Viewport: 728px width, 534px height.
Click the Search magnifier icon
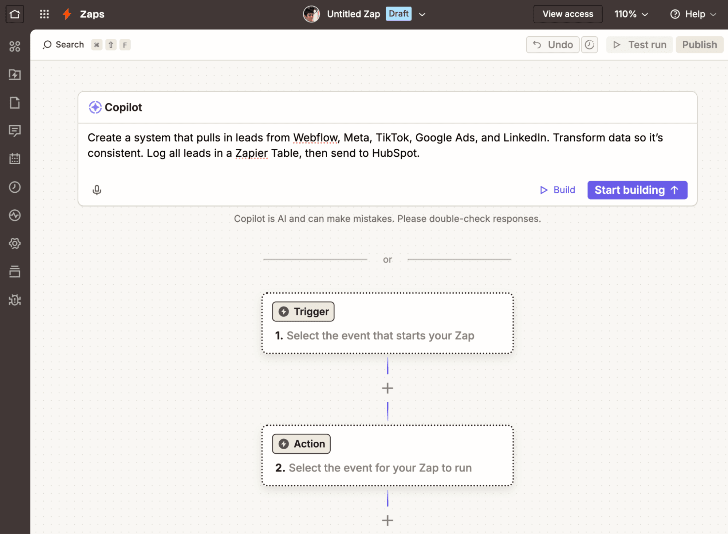47,45
